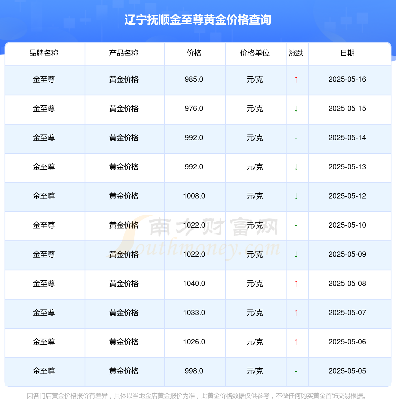396x412 pixels.
Task: Click price 985.0
Action: (x=194, y=80)
